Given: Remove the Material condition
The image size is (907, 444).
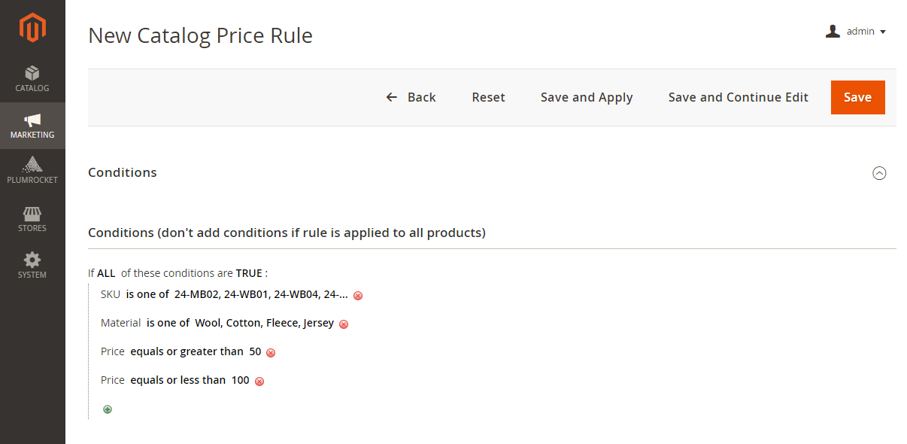Looking at the screenshot, I should pyautogui.click(x=344, y=324).
